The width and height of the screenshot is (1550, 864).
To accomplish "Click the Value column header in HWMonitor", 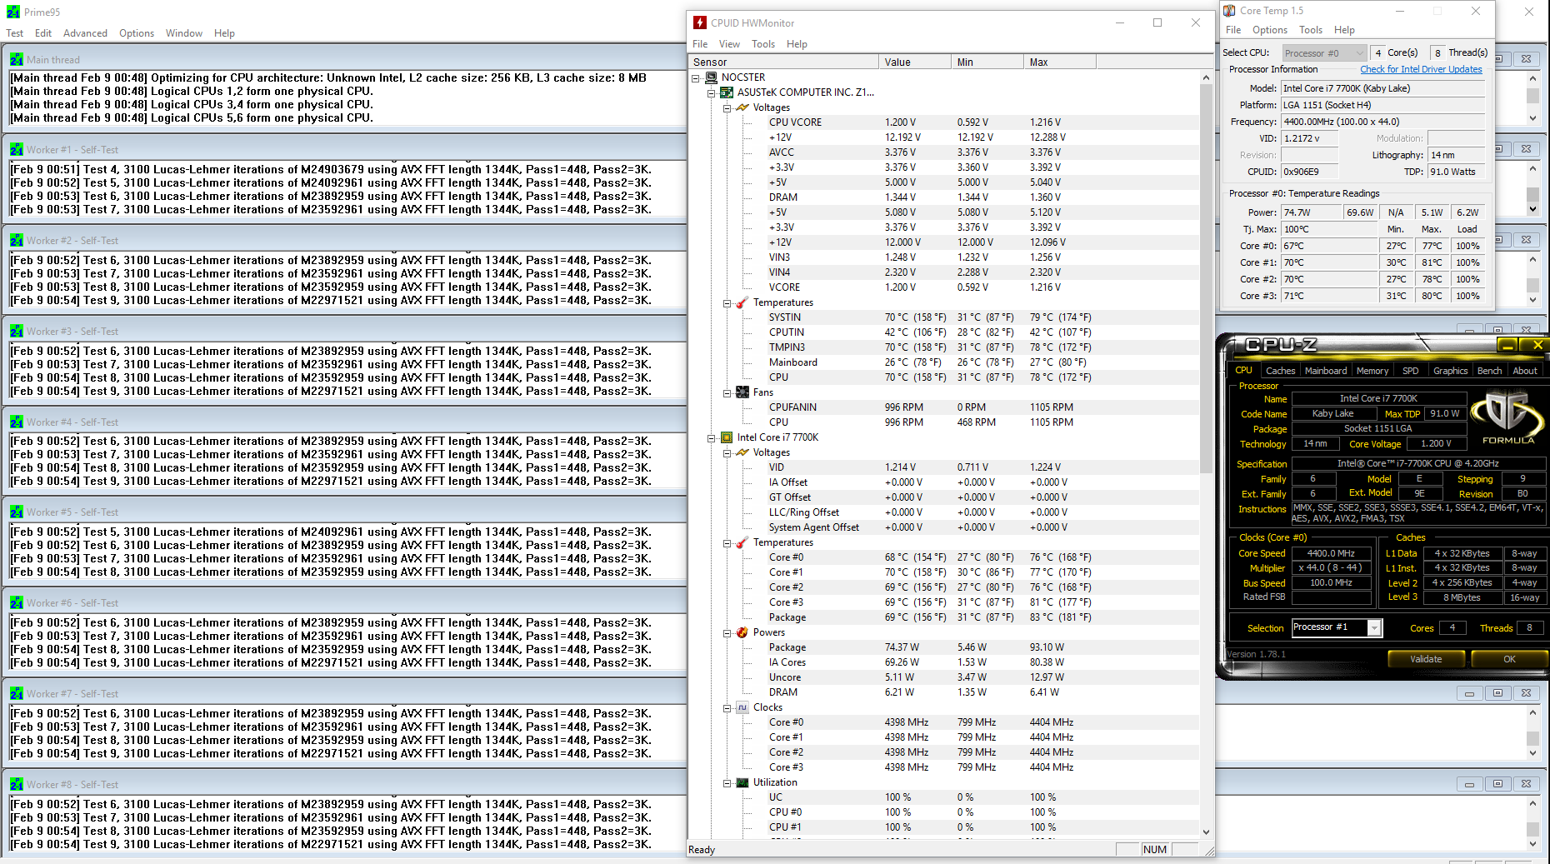I will [915, 62].
